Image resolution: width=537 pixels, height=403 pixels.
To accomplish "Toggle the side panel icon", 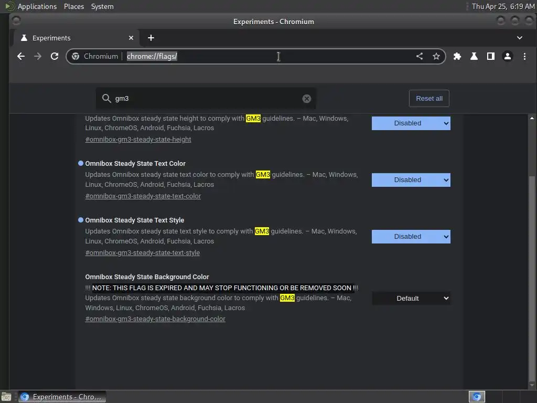I will (491, 56).
